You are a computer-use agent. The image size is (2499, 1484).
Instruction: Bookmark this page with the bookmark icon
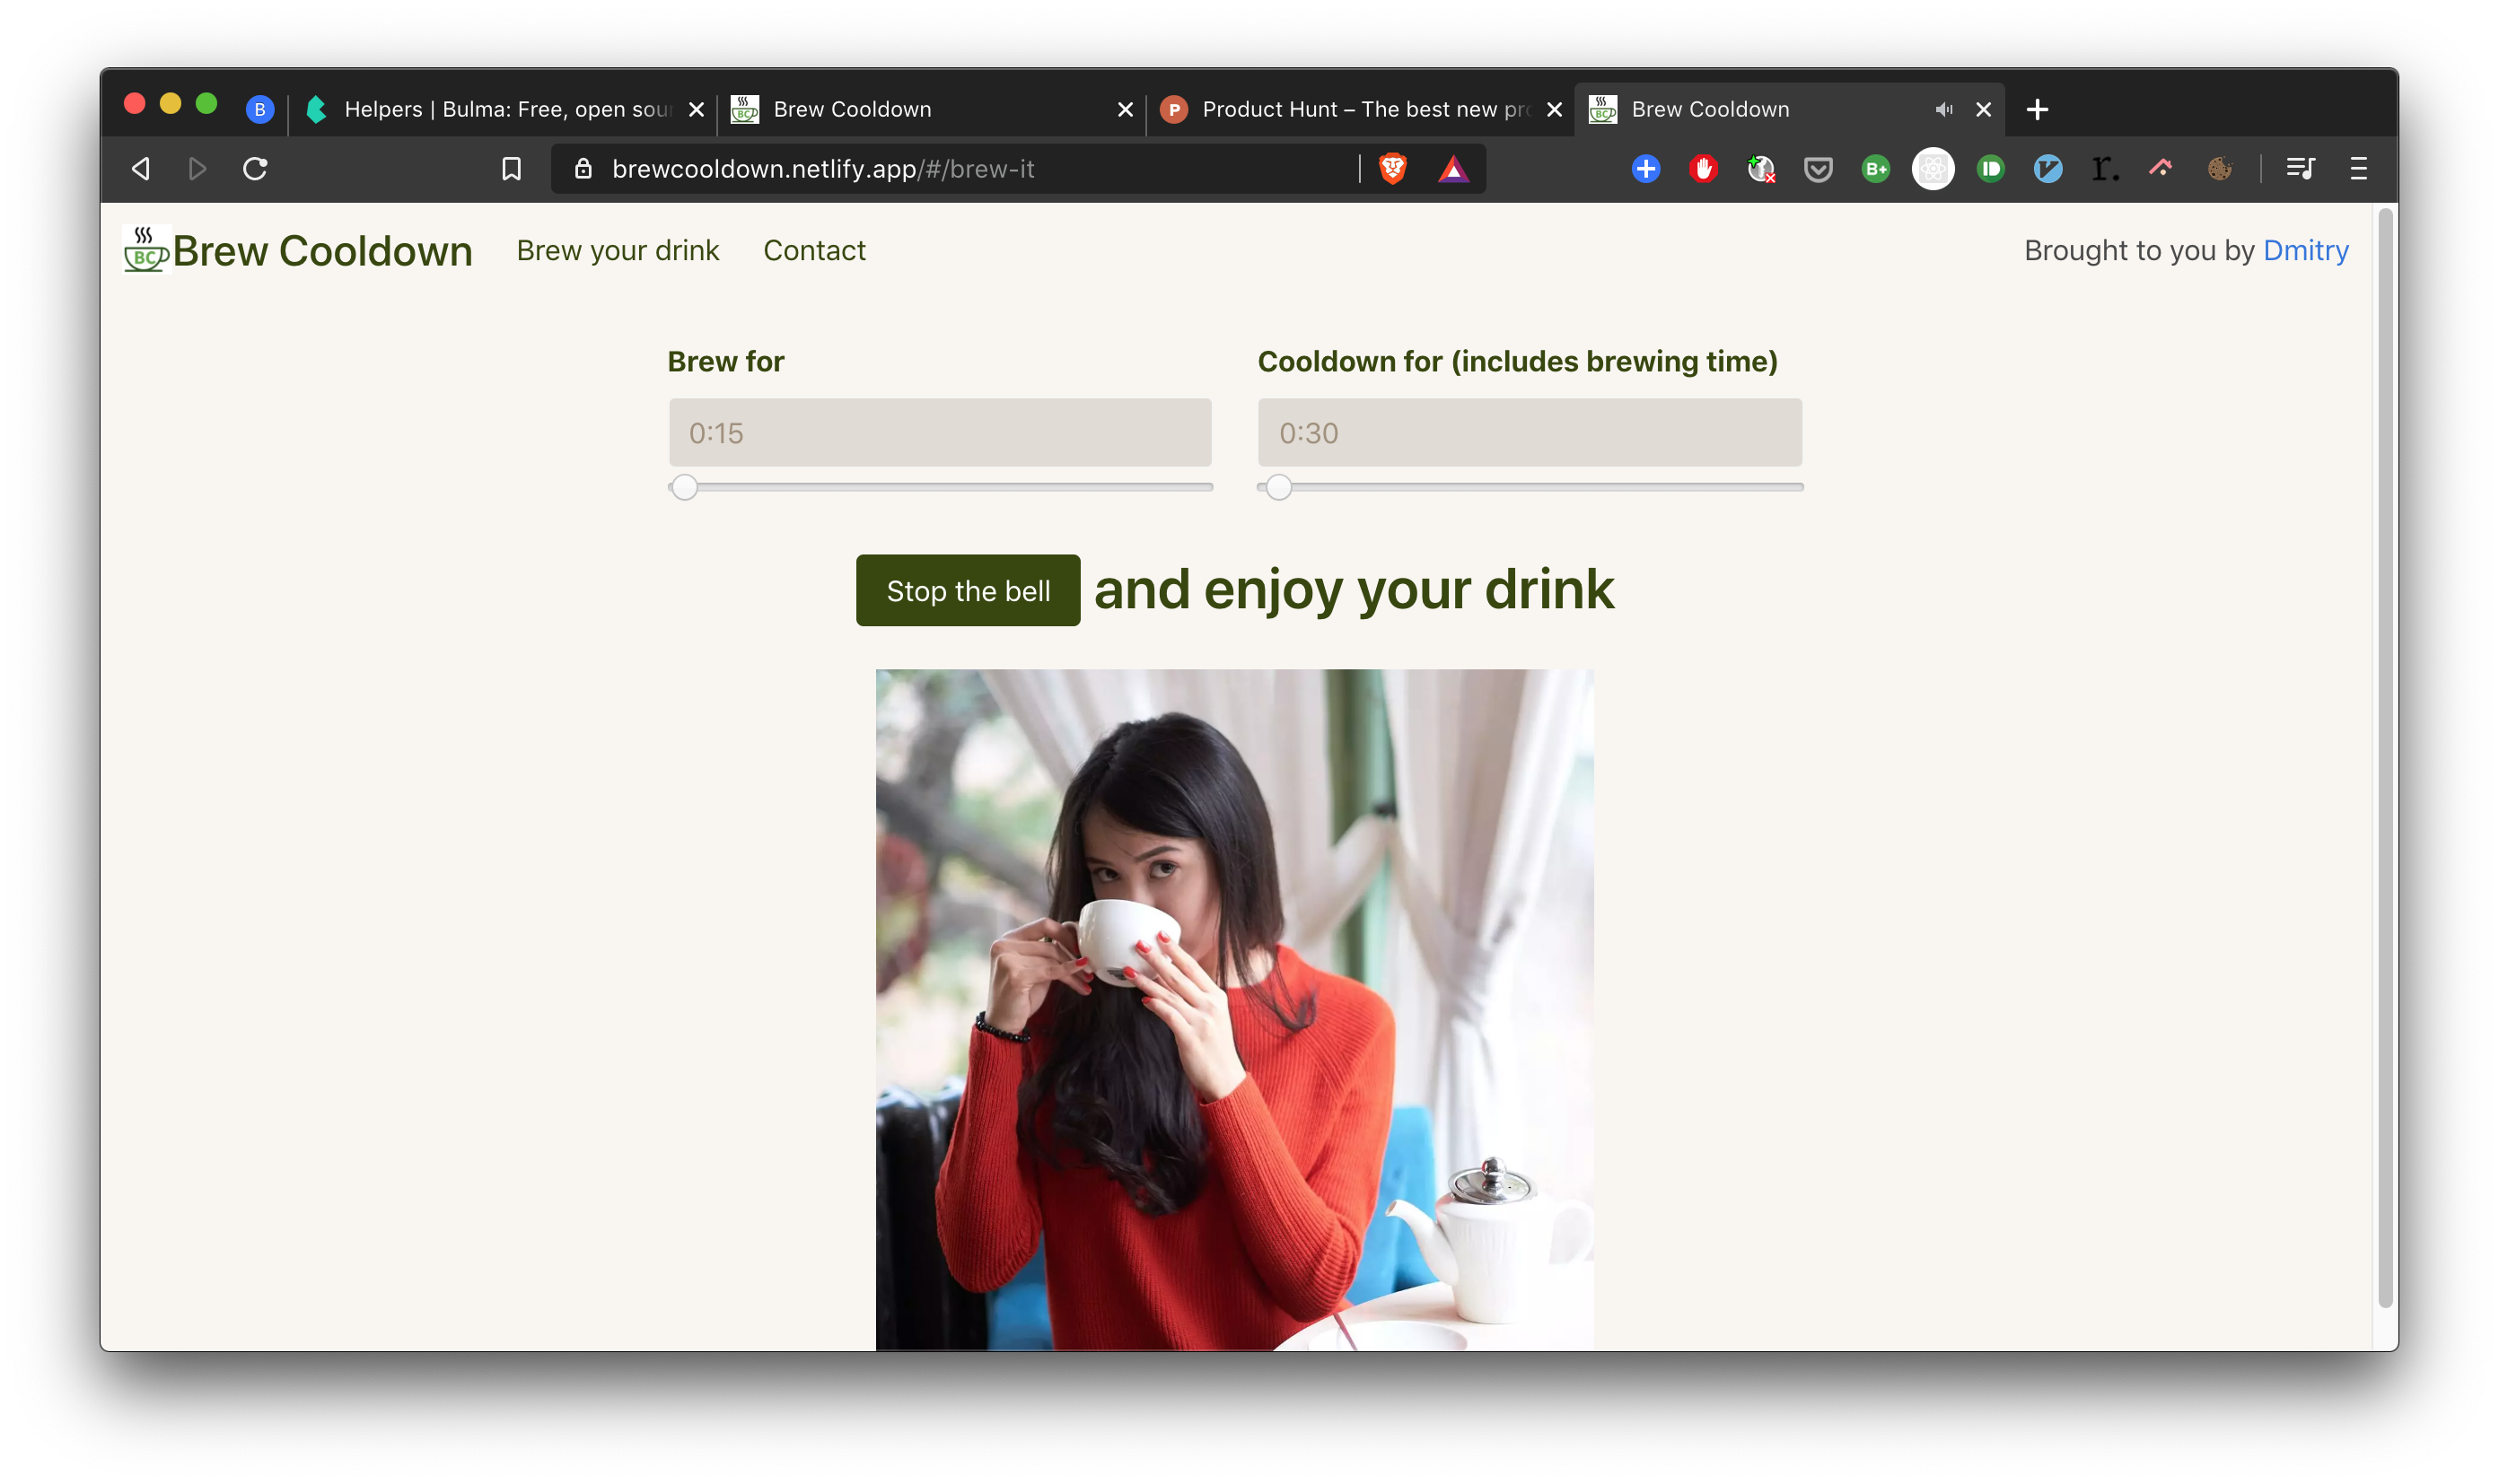(512, 169)
